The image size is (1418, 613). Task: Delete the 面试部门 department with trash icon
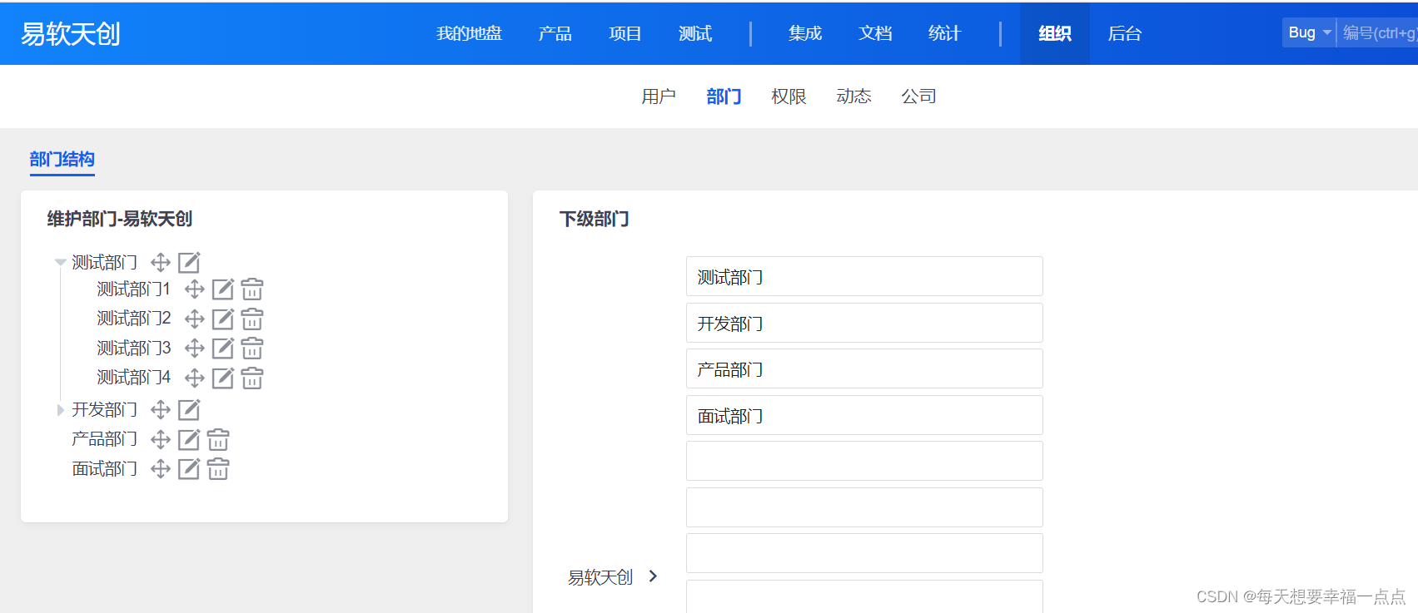[x=217, y=469]
